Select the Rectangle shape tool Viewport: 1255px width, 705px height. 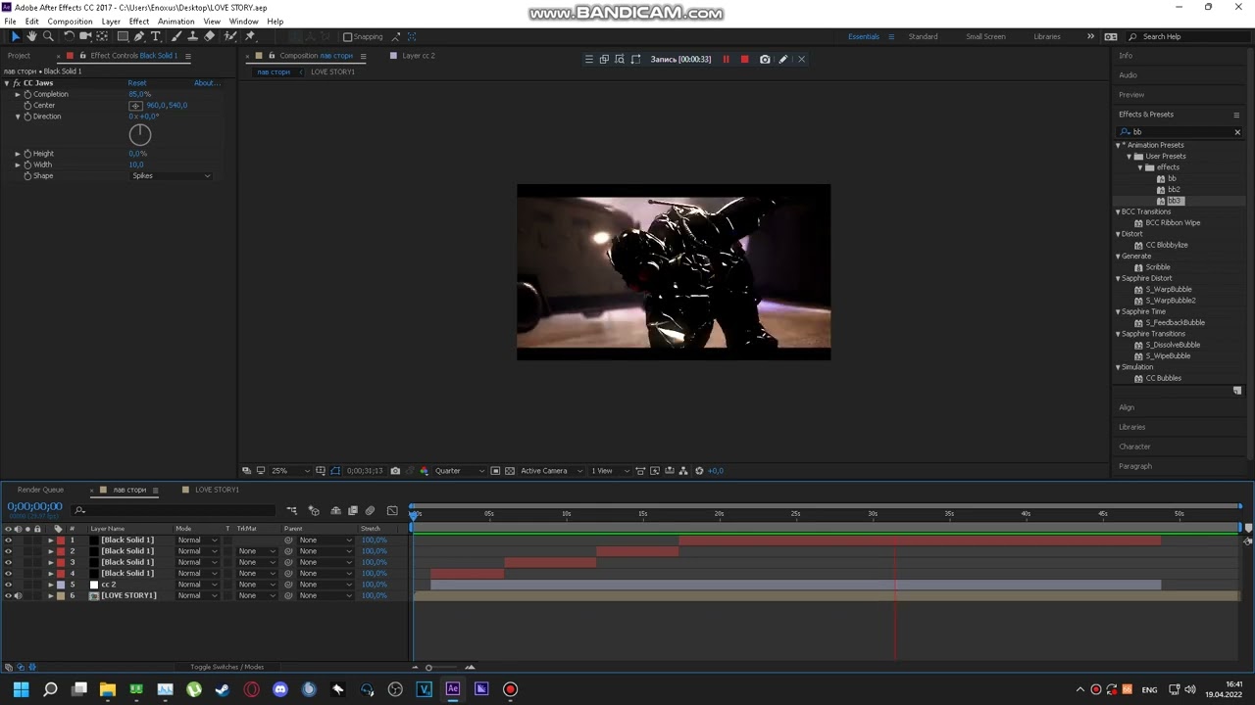click(123, 36)
